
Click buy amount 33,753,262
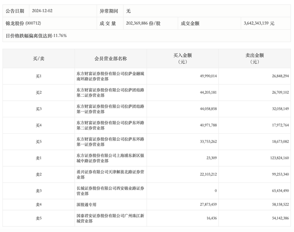pos(208,141)
